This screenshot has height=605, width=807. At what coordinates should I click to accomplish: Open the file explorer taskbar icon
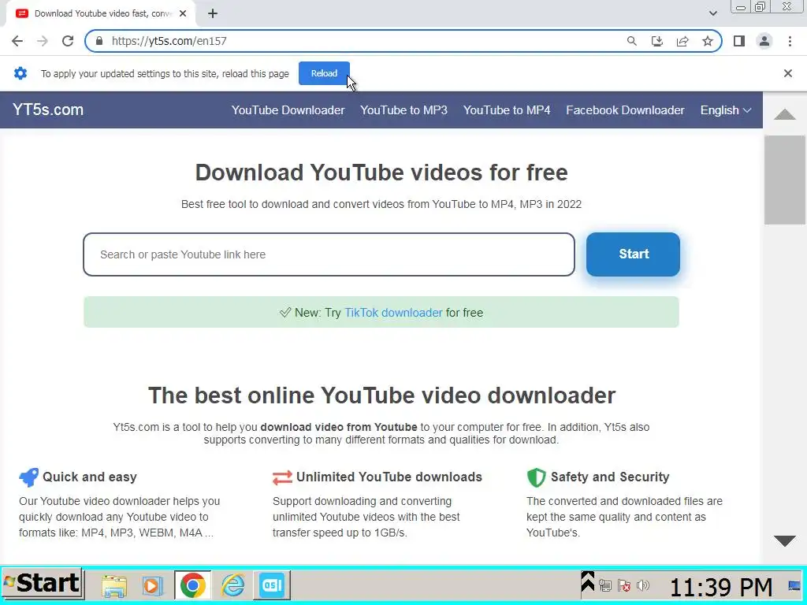pyautogui.click(x=113, y=585)
